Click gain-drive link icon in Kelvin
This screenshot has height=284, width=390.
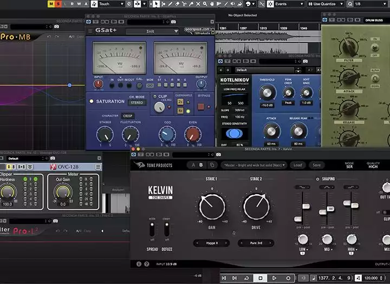pos(234,233)
